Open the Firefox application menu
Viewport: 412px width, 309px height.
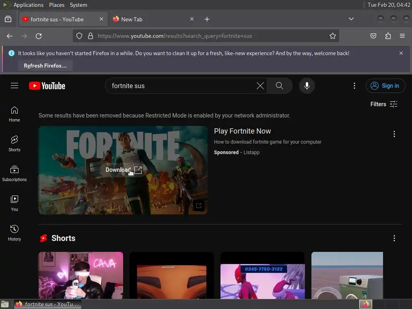[402, 36]
